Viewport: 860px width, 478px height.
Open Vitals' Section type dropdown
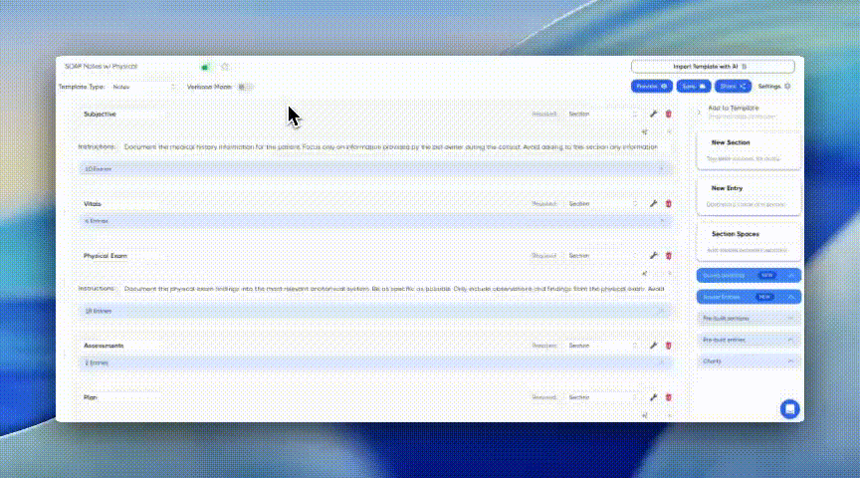tap(601, 203)
